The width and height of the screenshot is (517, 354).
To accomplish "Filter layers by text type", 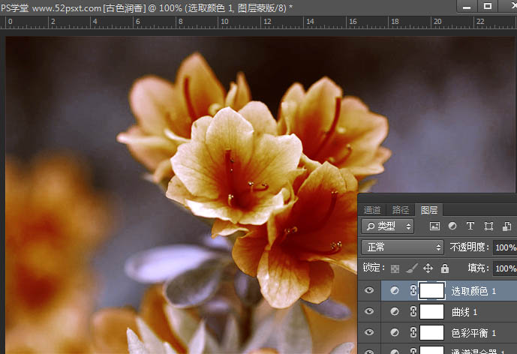I will point(470,226).
